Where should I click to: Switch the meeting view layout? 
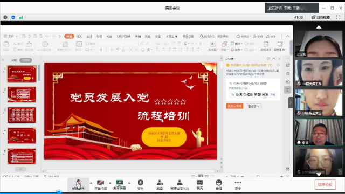point(321,17)
